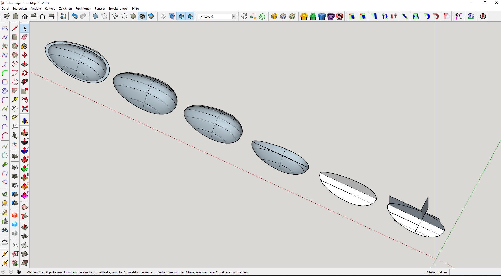
Task: Activate the Push/Pull tool
Action: [25, 64]
